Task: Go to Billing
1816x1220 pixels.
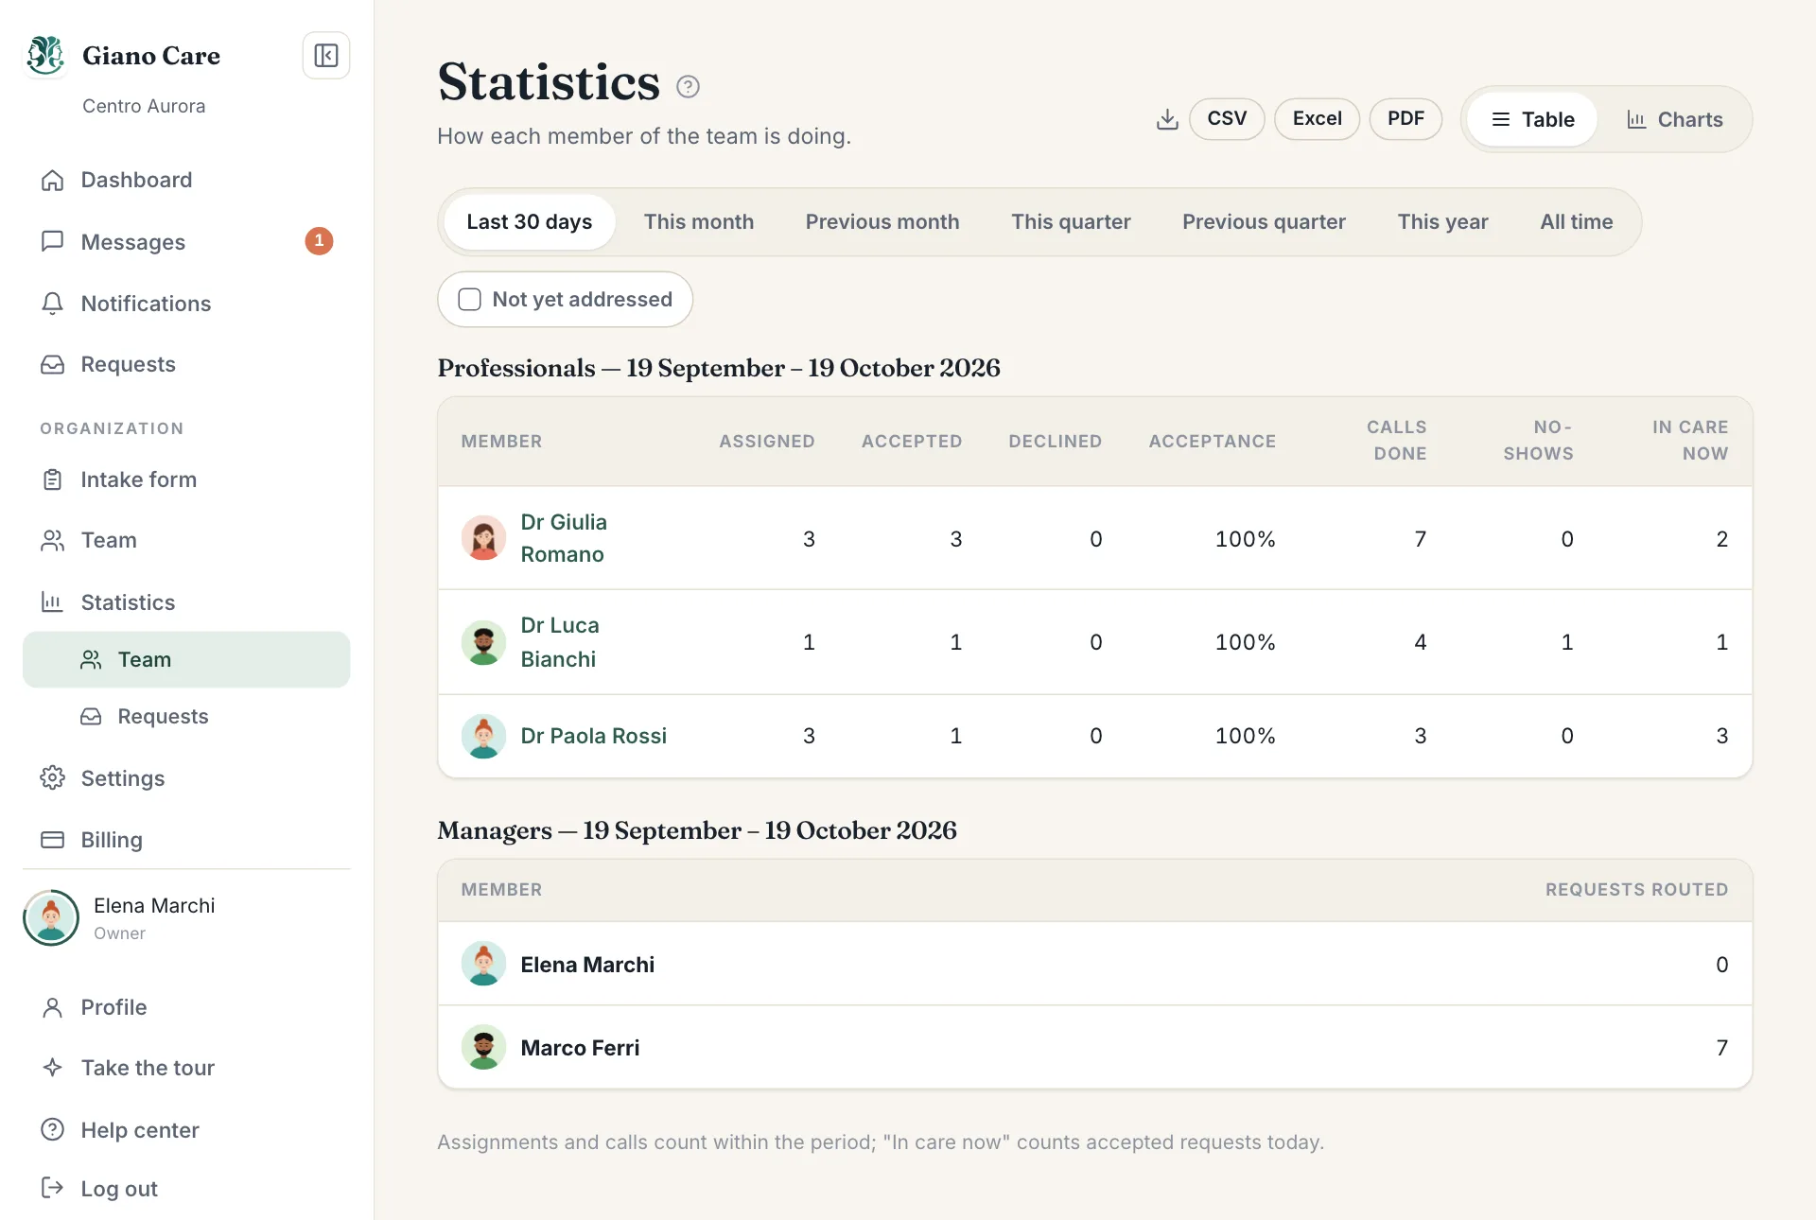Action: (x=186, y=840)
